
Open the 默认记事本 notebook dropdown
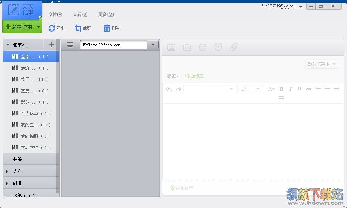[322, 64]
